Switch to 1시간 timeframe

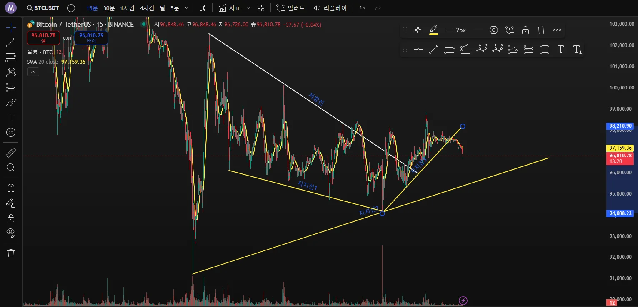pos(128,8)
